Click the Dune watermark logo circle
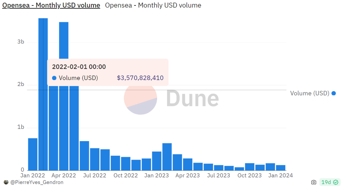This screenshot has height=190, width=345. click(141, 99)
